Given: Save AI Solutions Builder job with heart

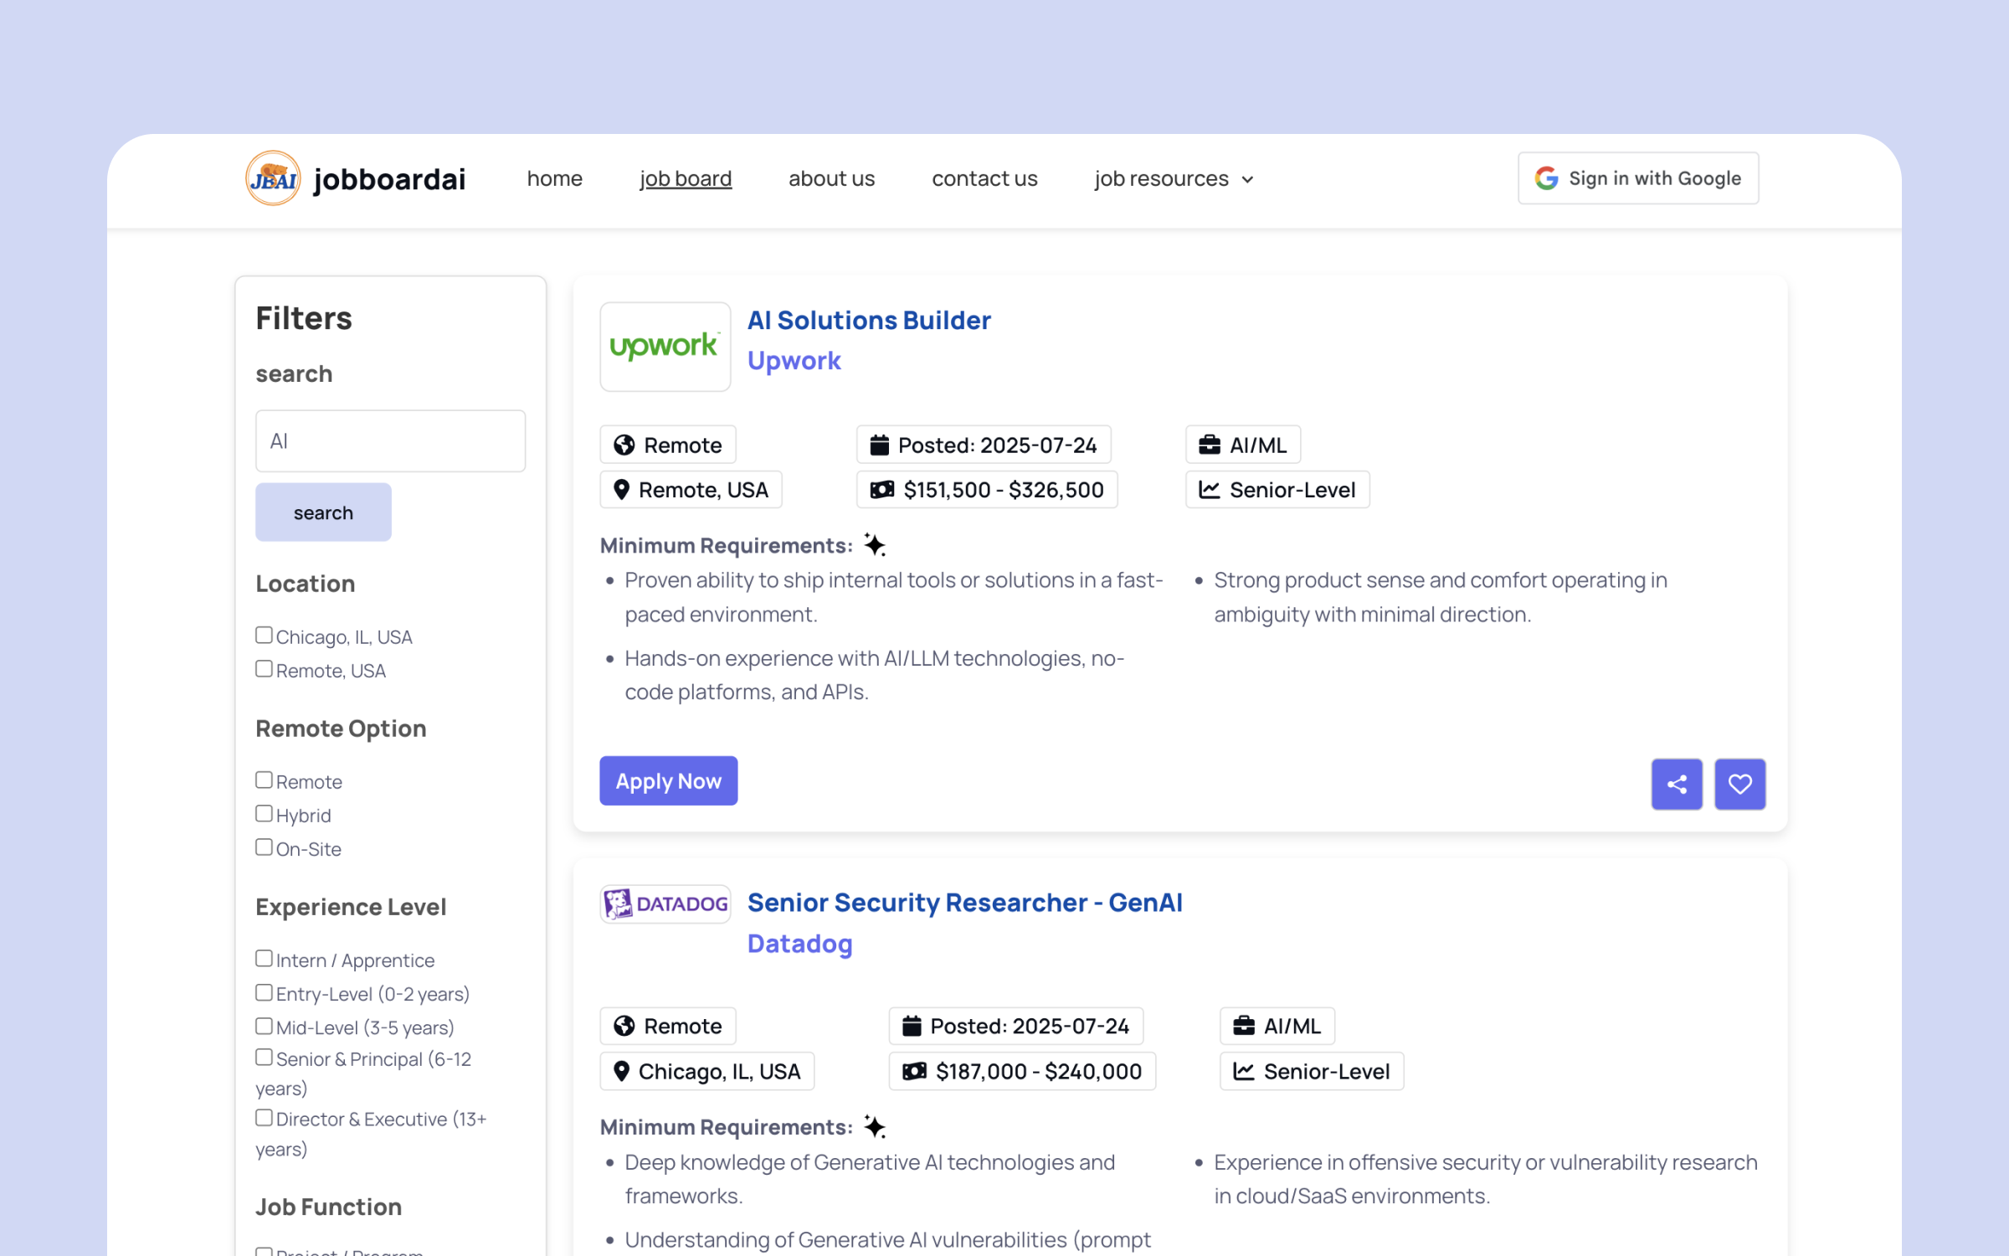Looking at the screenshot, I should click(1740, 784).
